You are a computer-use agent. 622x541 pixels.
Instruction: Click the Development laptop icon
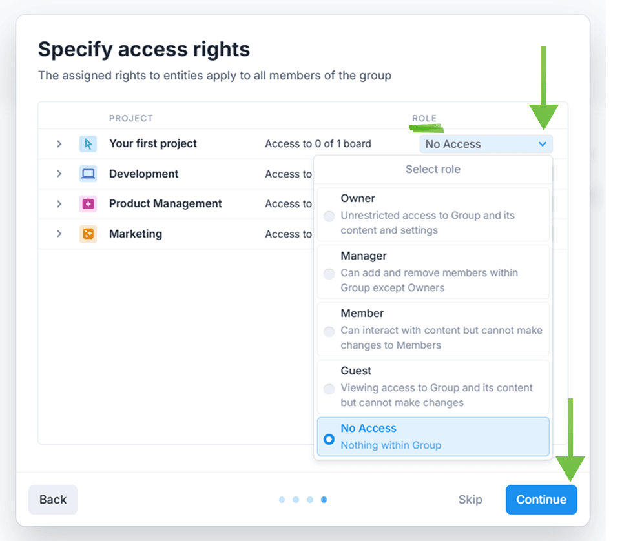[88, 174]
